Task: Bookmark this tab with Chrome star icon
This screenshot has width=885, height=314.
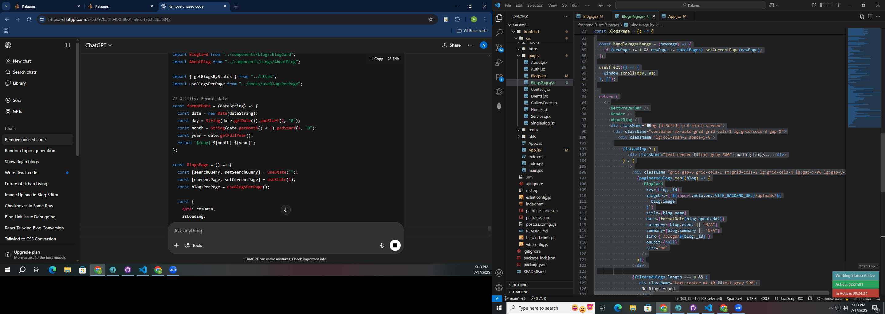Action: point(431,19)
